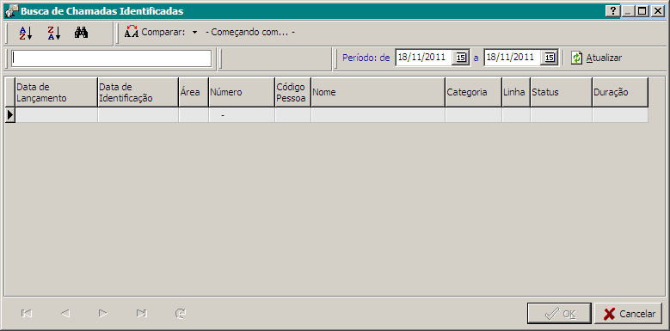The height and width of the screenshot is (331, 670).
Task: Sort ascending with the A-Z icon
Action: 26,33
